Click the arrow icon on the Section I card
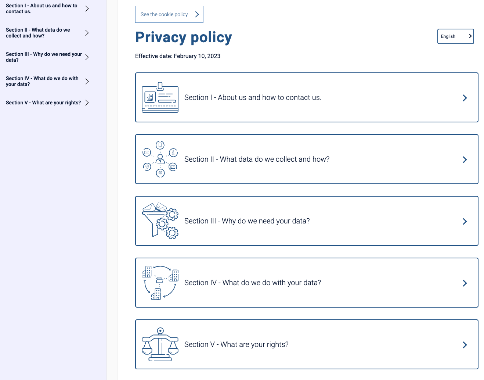Viewport: 484px width, 380px height. click(465, 98)
